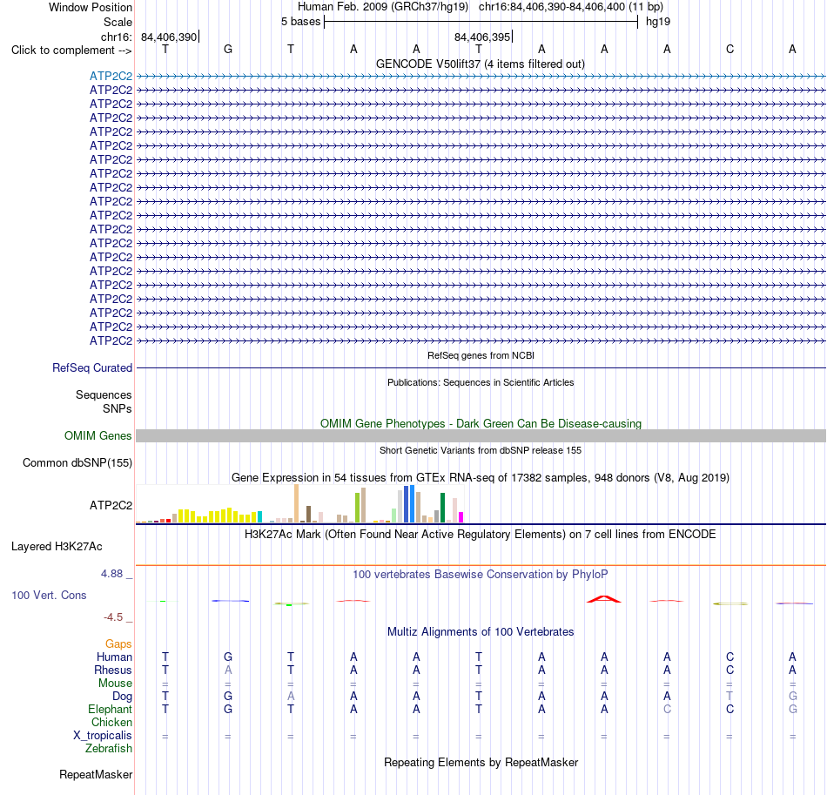Click the gray OMIM Genes item bar
This screenshot has width=827, height=795.
point(481,435)
